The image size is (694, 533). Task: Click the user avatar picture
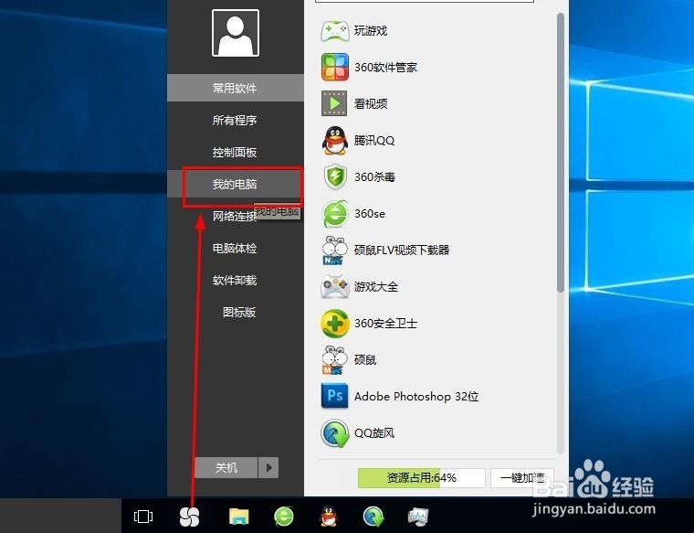tap(236, 33)
